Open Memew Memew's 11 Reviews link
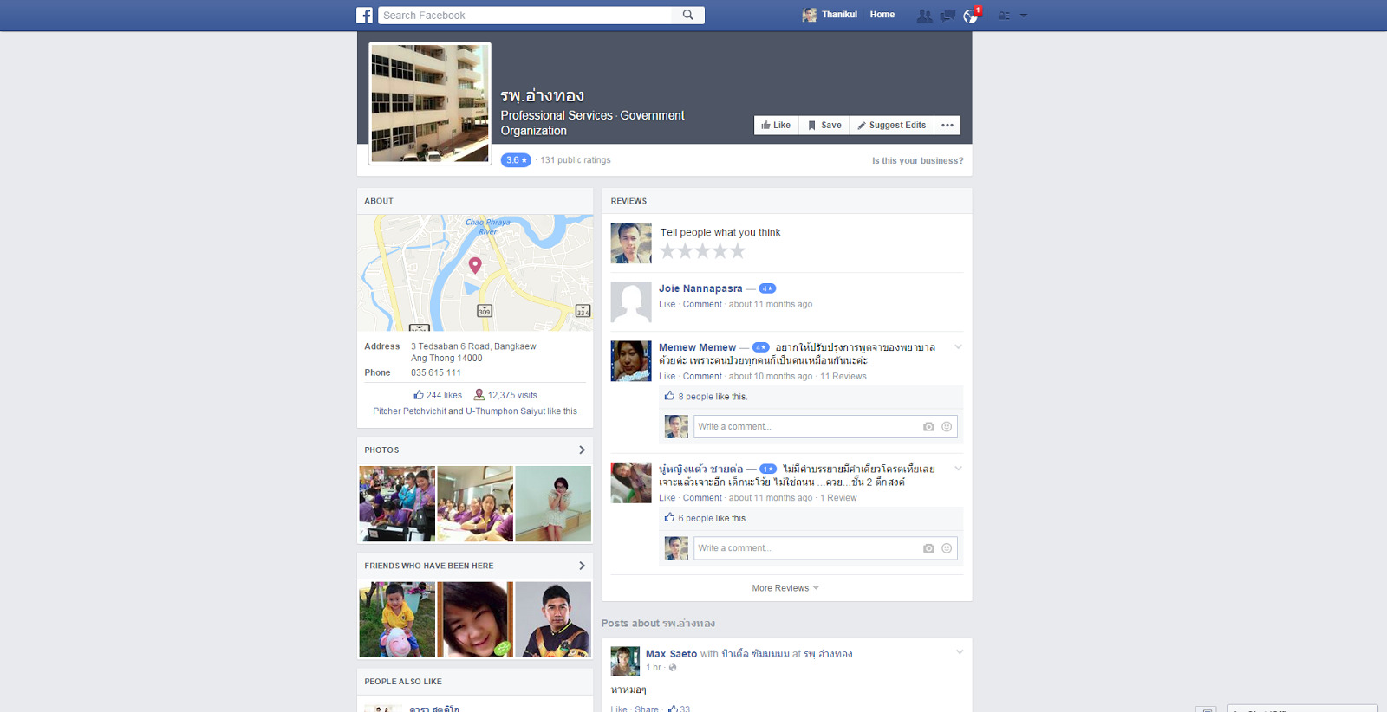The height and width of the screenshot is (712, 1387). tap(843, 377)
